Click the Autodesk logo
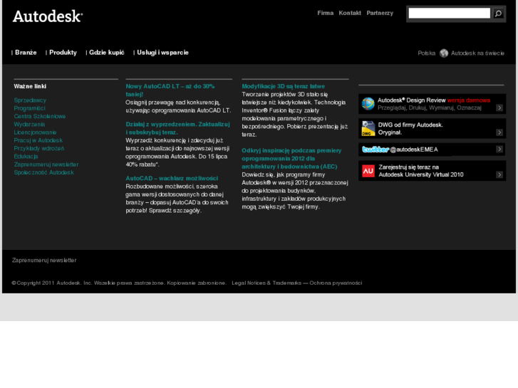The width and height of the screenshot is (518, 388). click(48, 16)
